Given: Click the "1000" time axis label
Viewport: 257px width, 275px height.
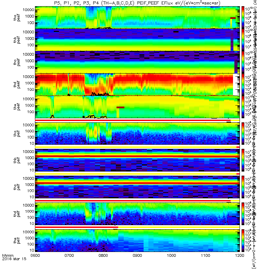Looking at the screenshot, I should pos(171,255).
